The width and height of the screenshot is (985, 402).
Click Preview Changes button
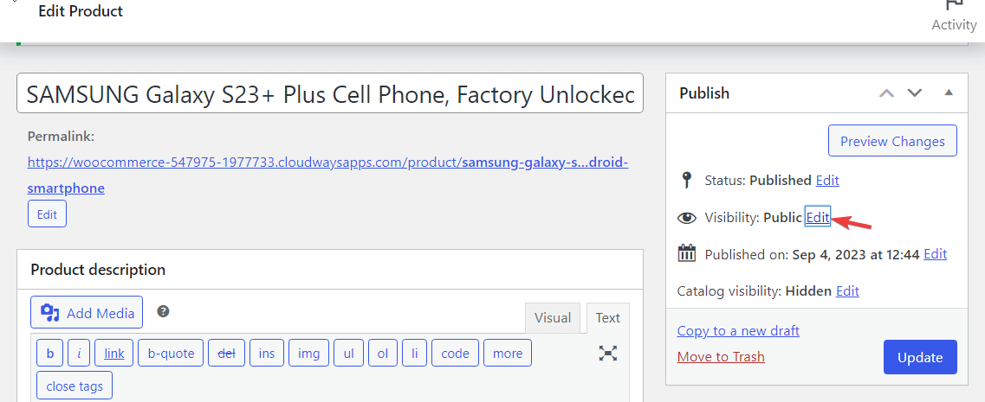point(892,141)
